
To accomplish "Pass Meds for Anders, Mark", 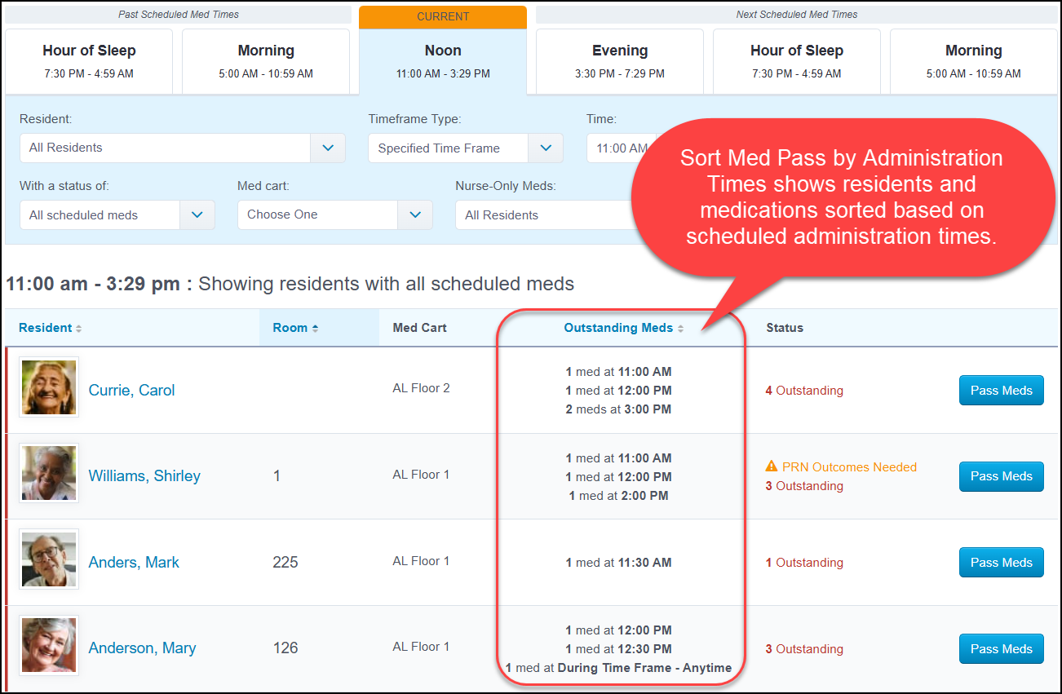I will [1001, 563].
